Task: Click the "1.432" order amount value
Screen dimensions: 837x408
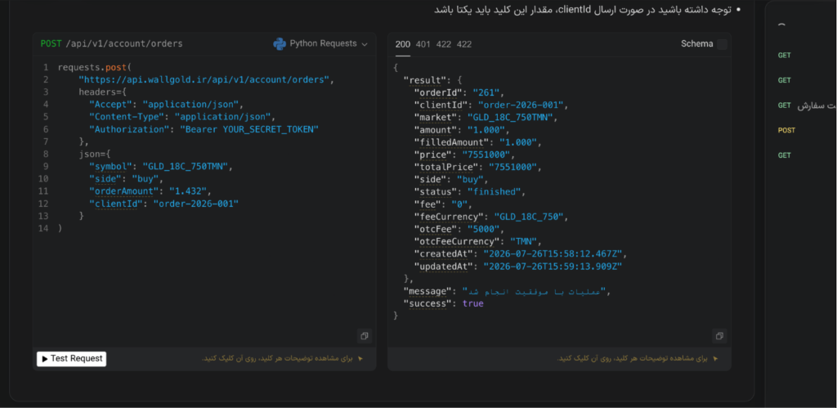Action: pos(188,191)
